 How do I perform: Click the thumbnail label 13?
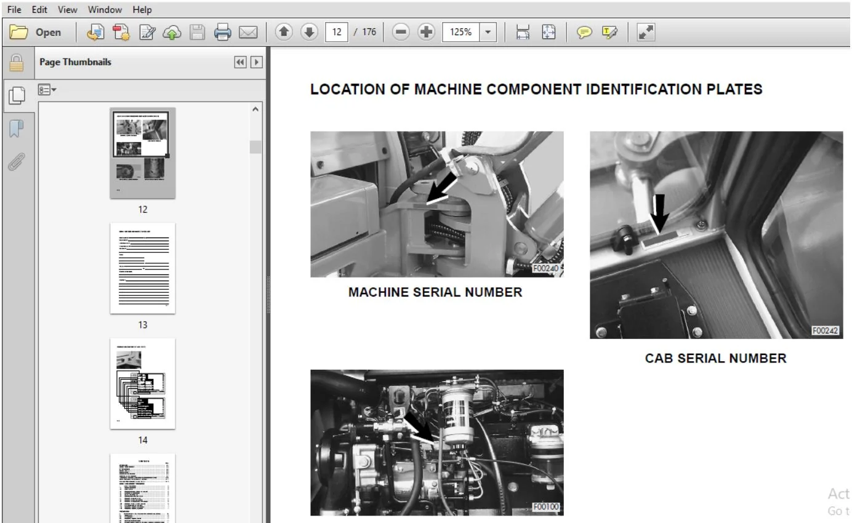tap(143, 325)
